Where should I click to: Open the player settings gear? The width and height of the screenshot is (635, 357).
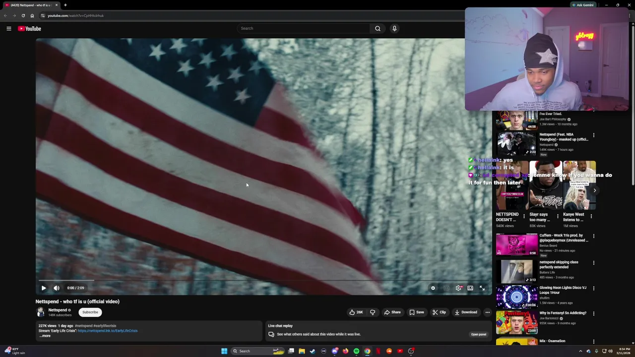click(x=458, y=288)
